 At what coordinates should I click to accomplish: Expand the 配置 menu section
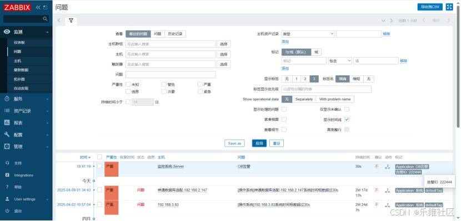[x=47, y=135]
